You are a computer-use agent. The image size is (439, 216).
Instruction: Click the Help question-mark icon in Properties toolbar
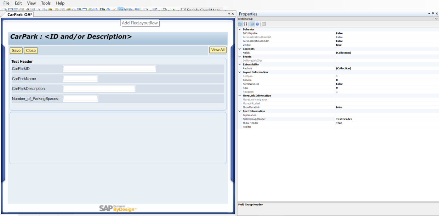(x=257, y=24)
